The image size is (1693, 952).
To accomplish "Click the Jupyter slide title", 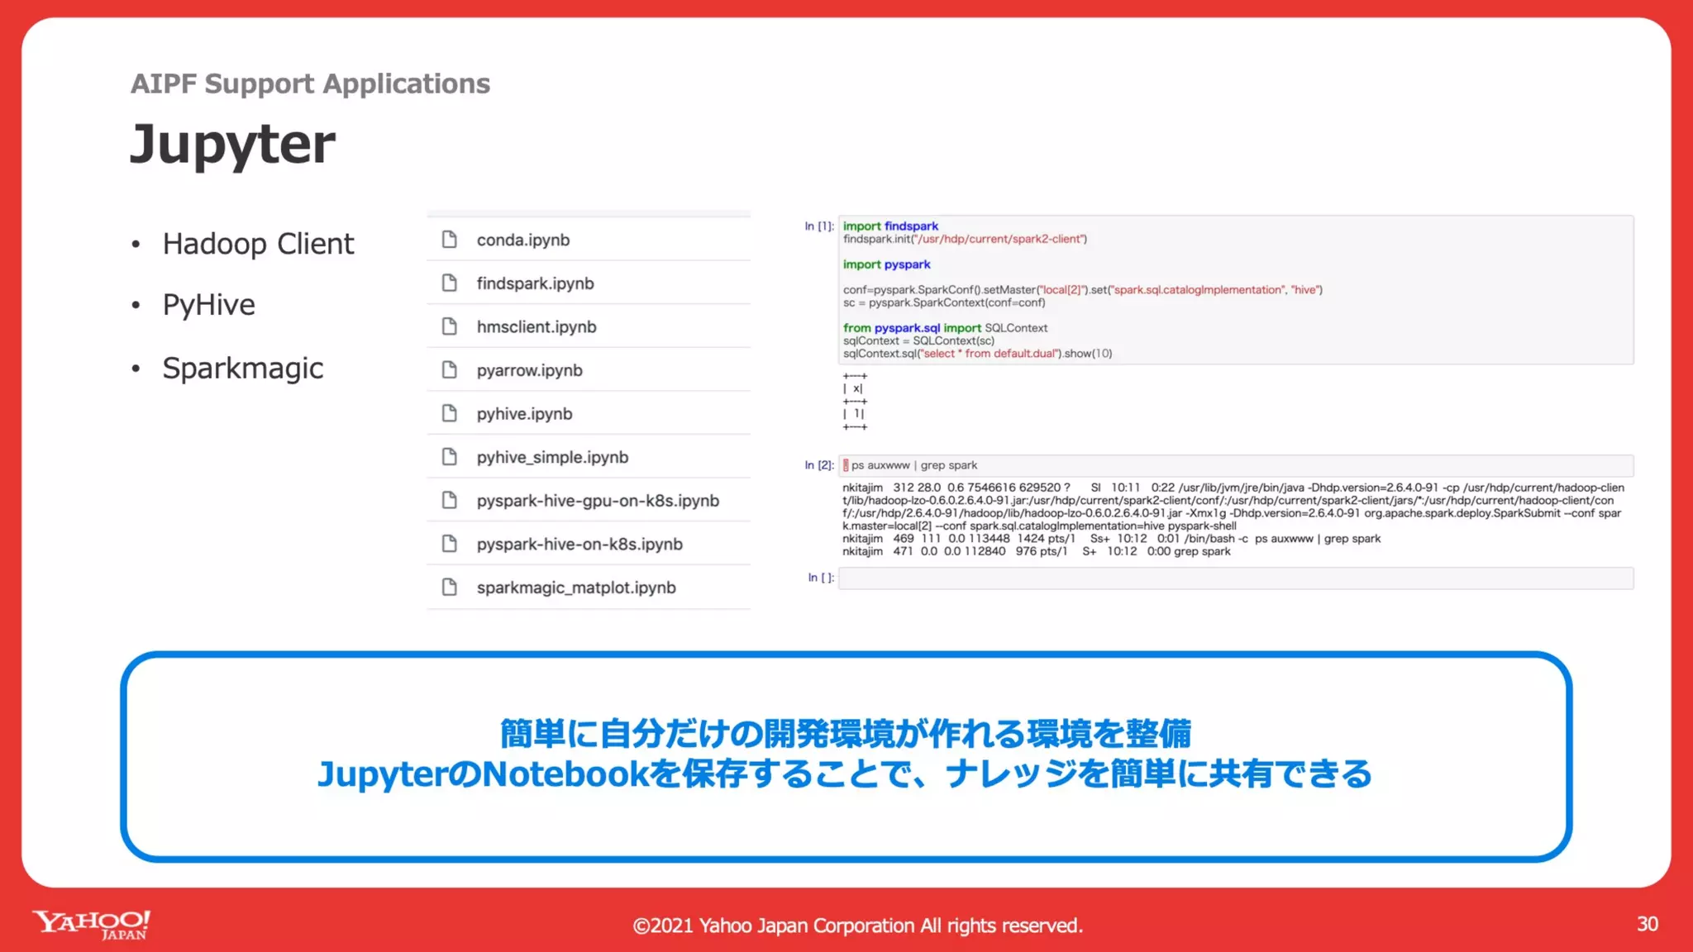I will click(x=233, y=144).
